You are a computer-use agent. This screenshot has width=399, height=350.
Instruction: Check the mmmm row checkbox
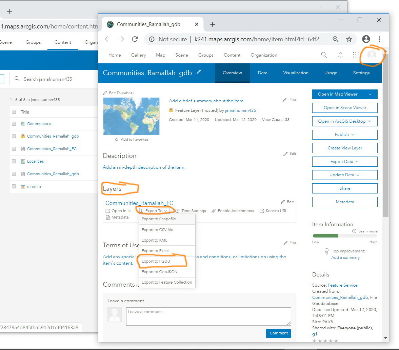click(x=14, y=186)
